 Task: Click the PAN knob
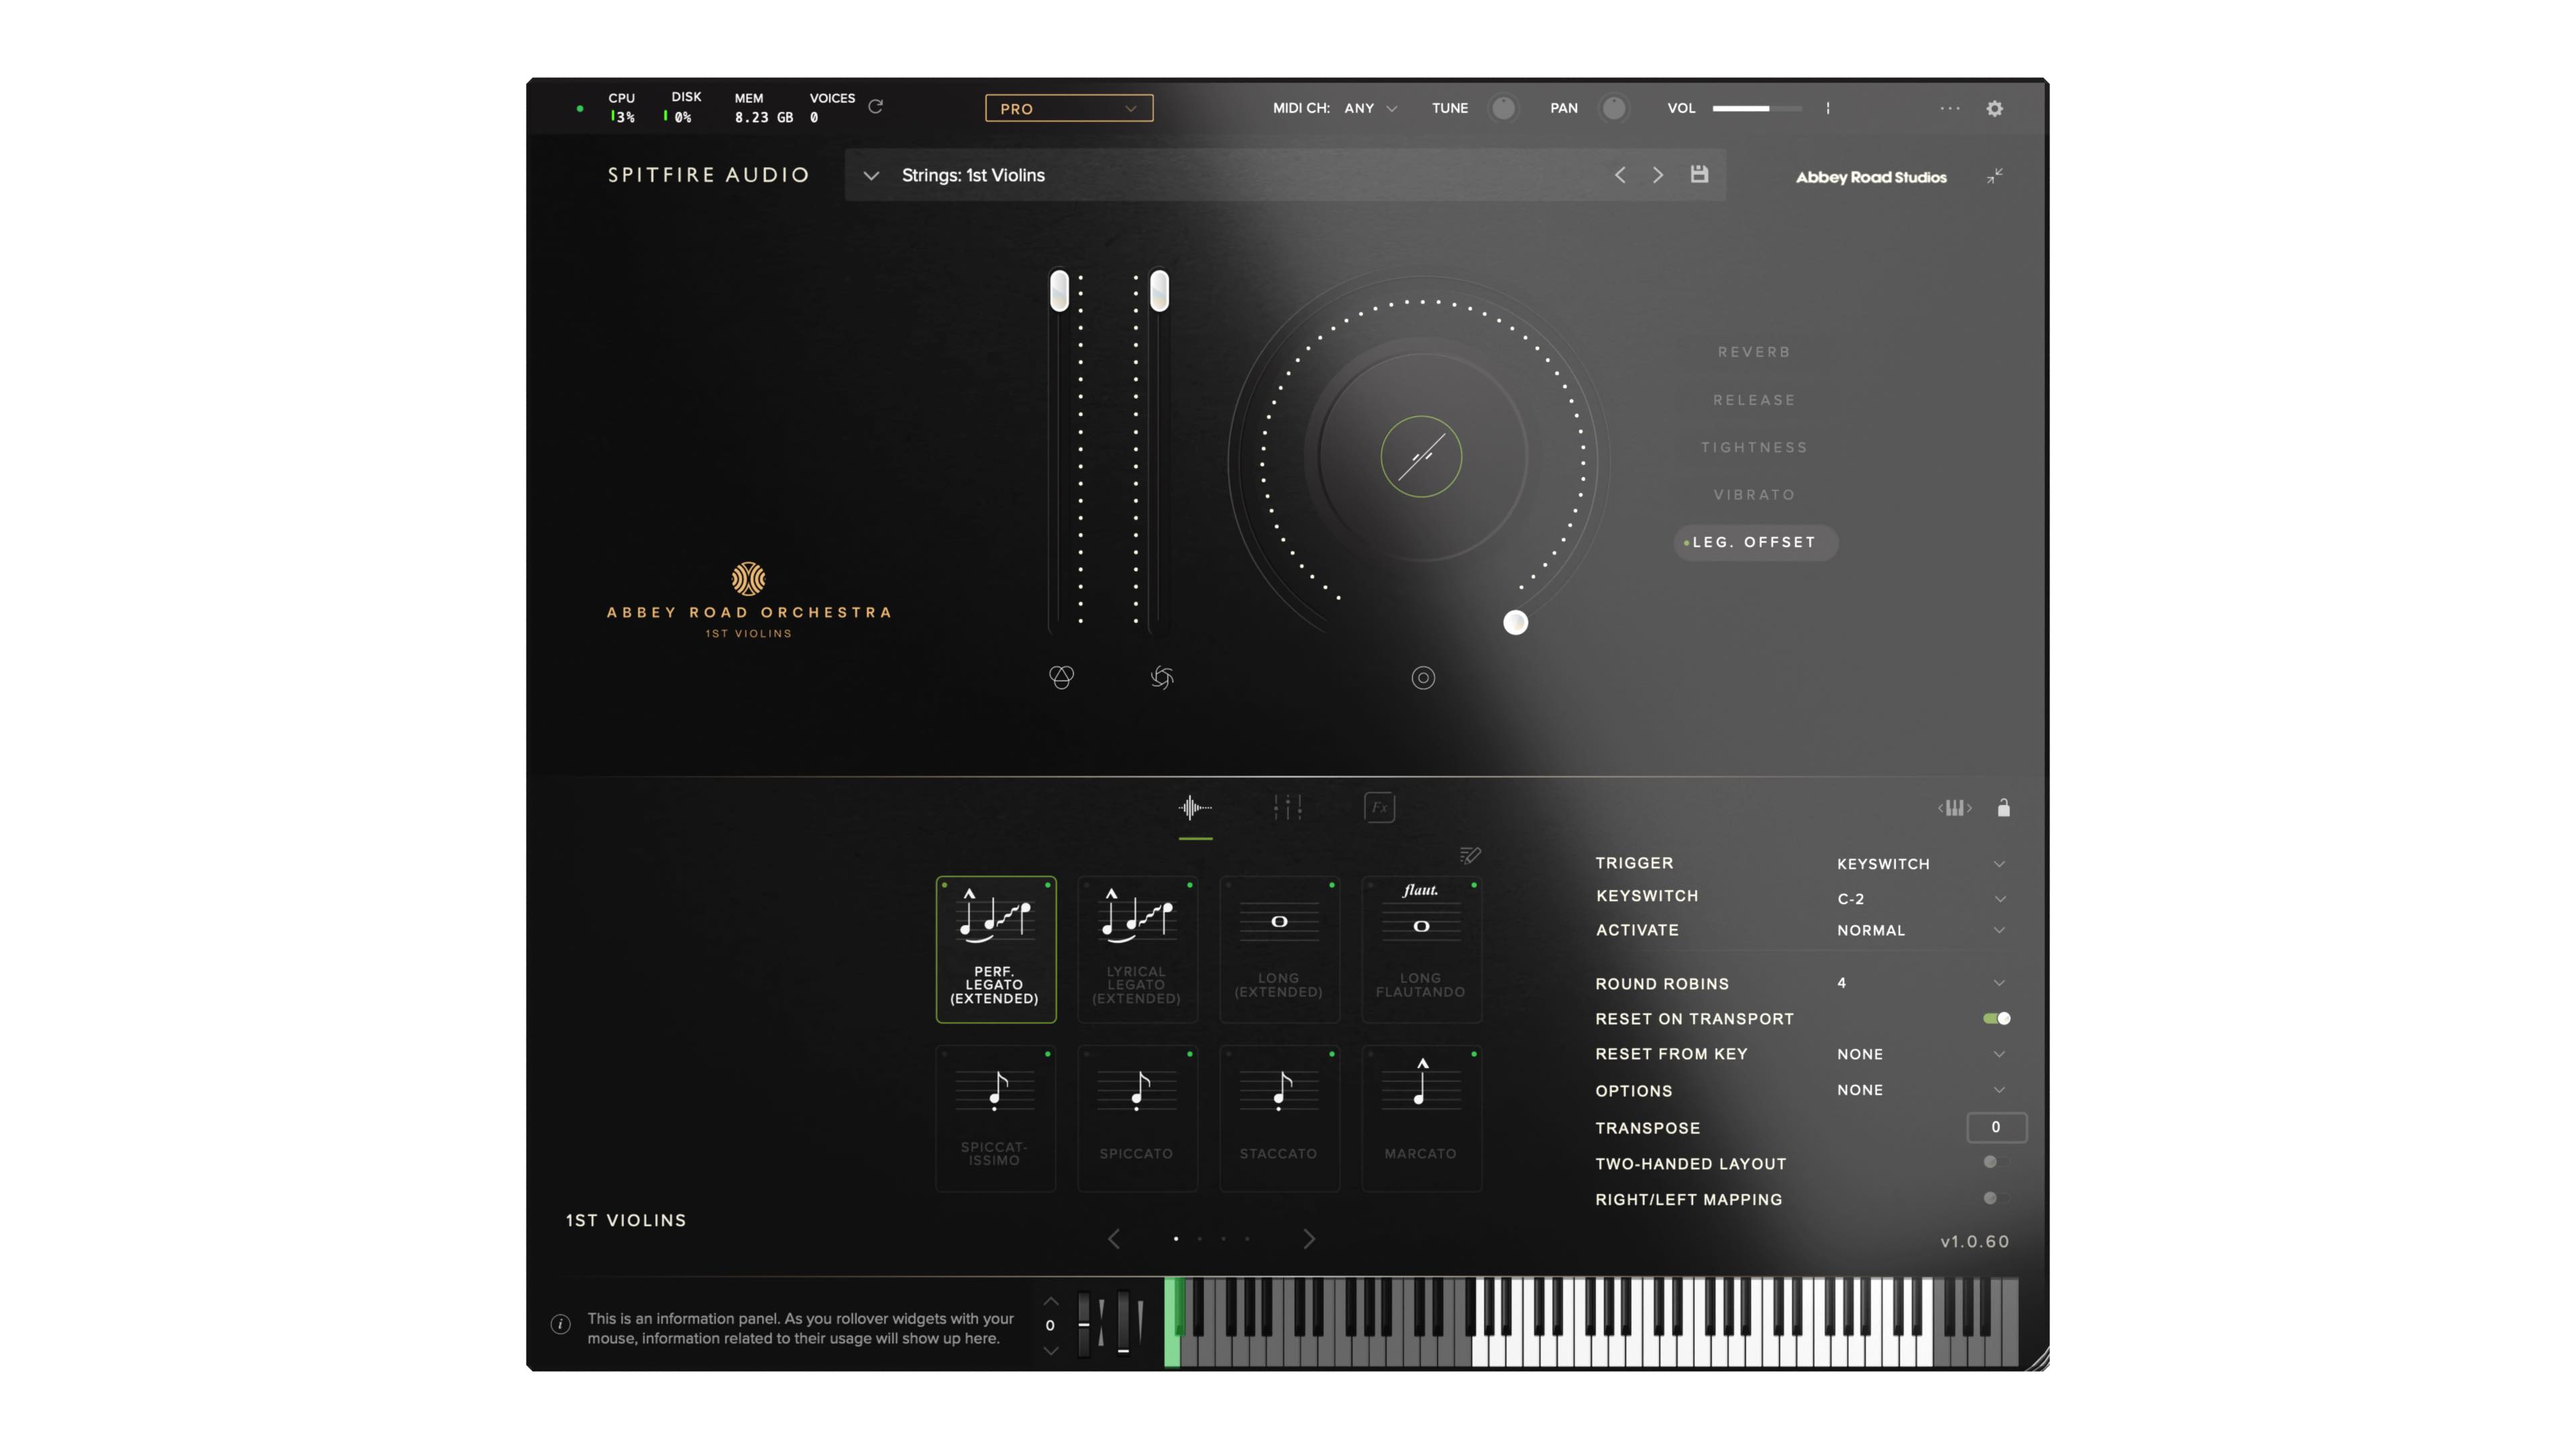point(1613,108)
